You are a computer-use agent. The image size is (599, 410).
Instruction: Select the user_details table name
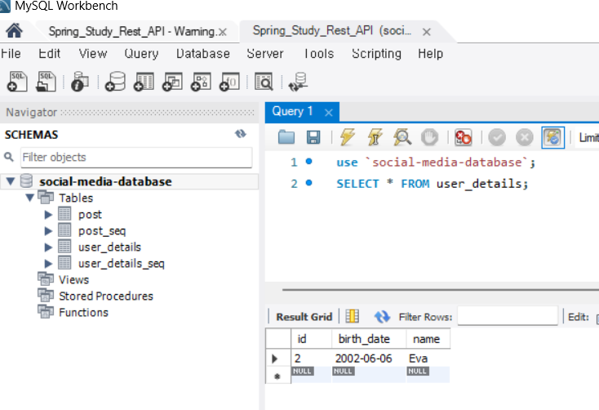coord(109,247)
